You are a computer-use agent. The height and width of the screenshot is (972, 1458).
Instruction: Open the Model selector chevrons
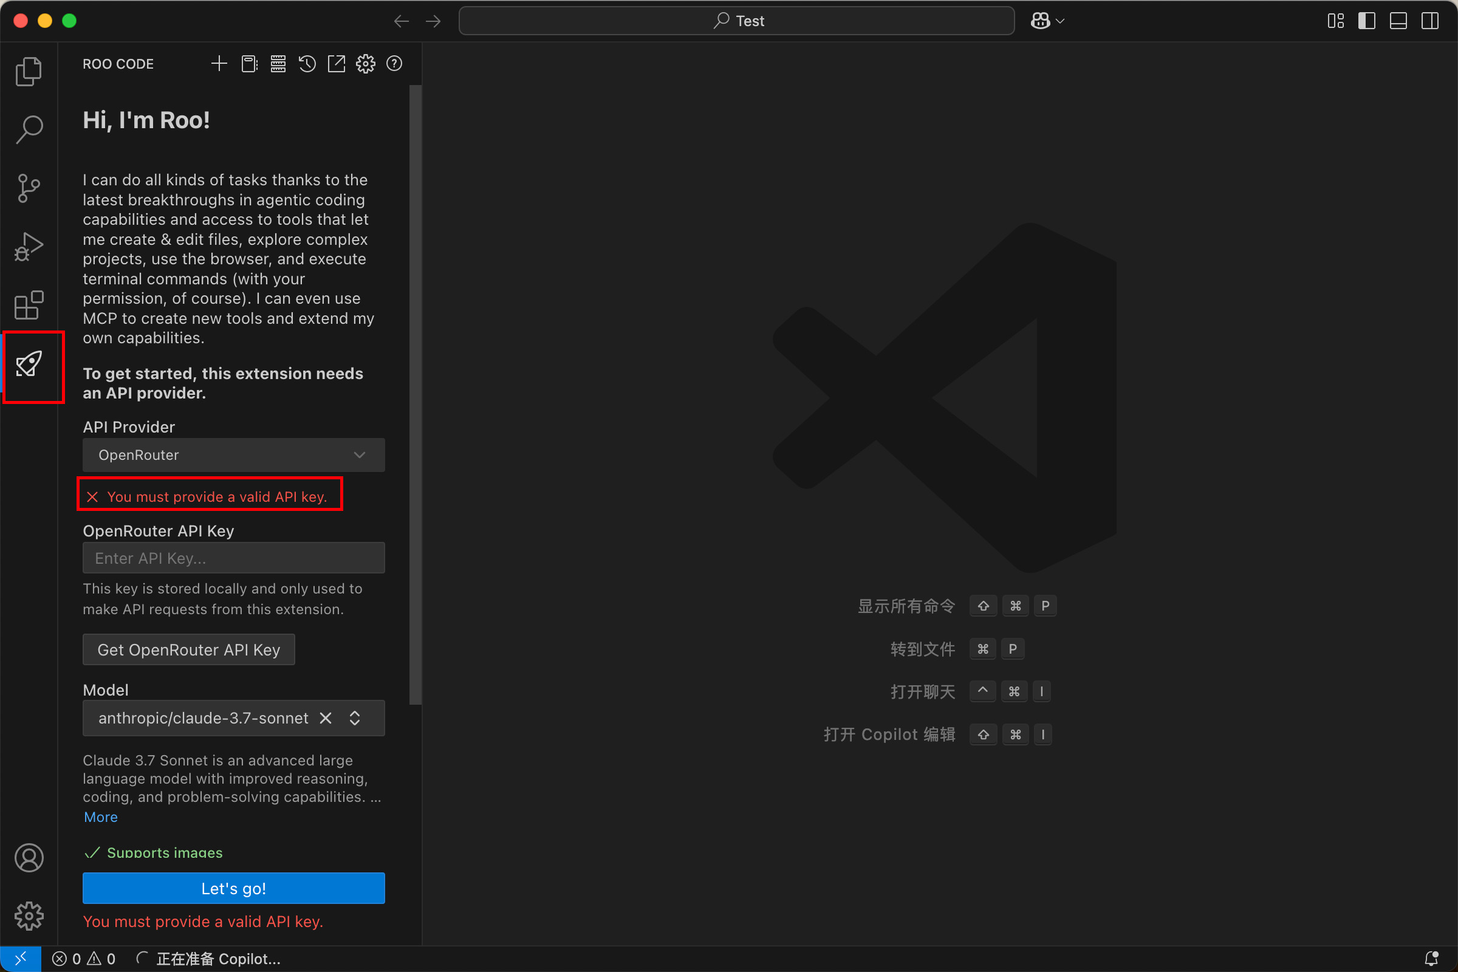(x=355, y=718)
